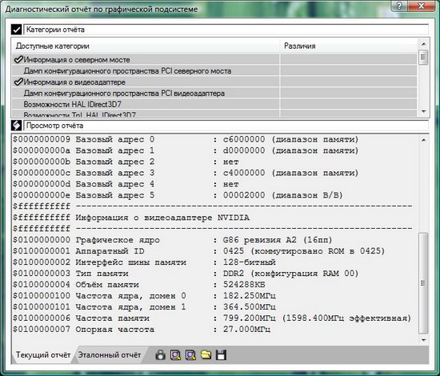Screen dimensions: 440x376
Task: Click the camera capture report icon
Action: click(161, 355)
